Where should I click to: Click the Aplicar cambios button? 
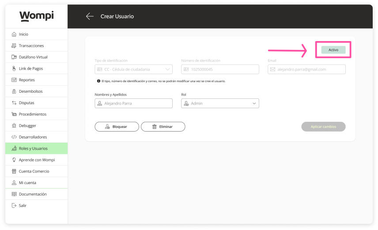tap(323, 127)
